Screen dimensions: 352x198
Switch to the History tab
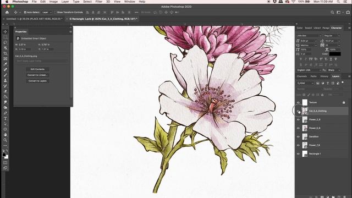[324, 76]
